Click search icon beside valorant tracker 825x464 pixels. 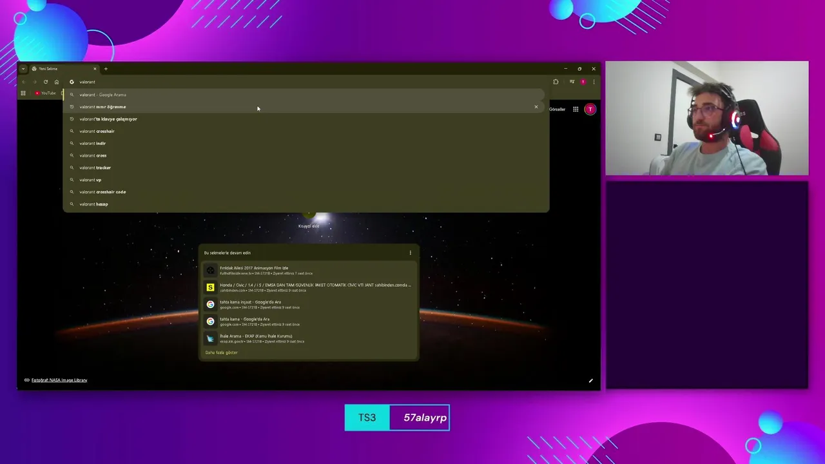(x=72, y=168)
